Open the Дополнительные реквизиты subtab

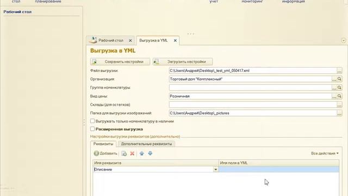click(x=146, y=144)
